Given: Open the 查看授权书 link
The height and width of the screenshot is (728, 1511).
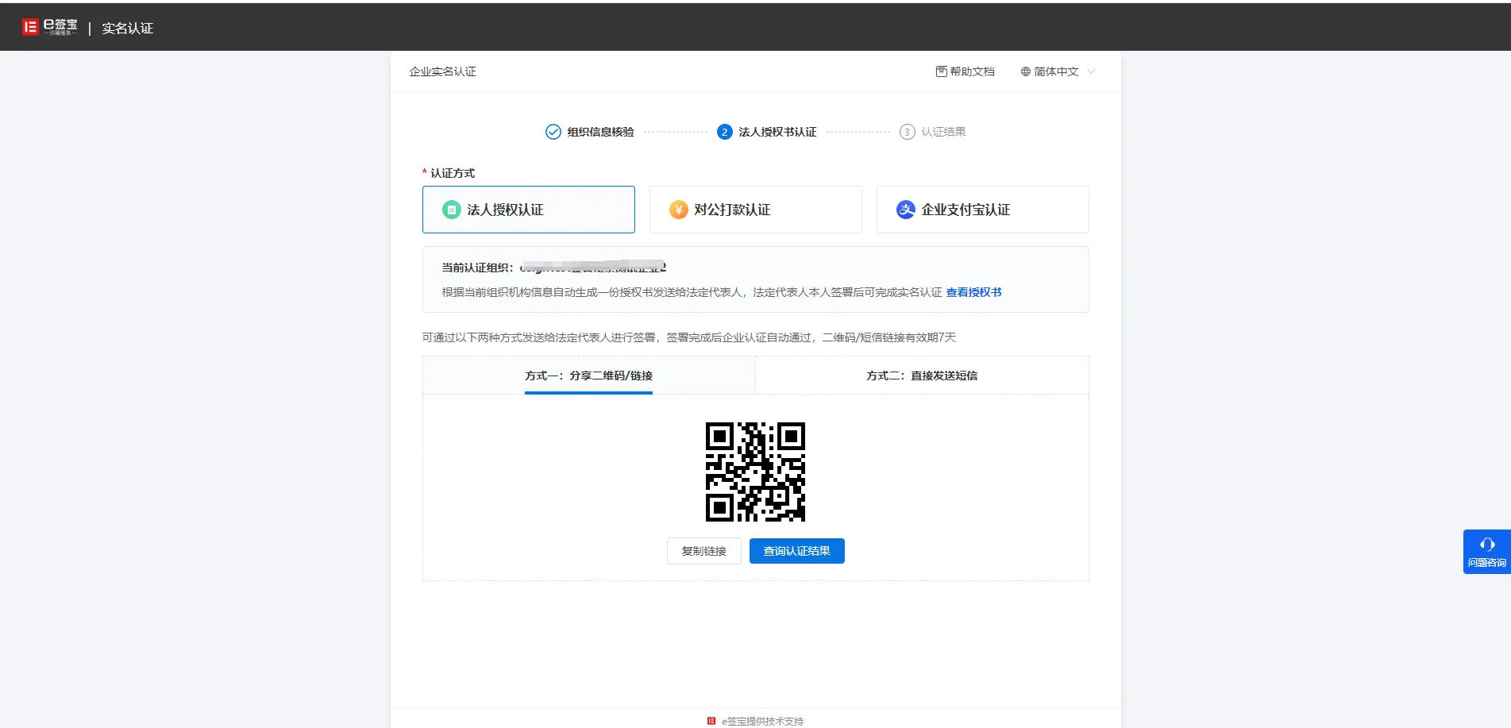Looking at the screenshot, I should coord(973,291).
